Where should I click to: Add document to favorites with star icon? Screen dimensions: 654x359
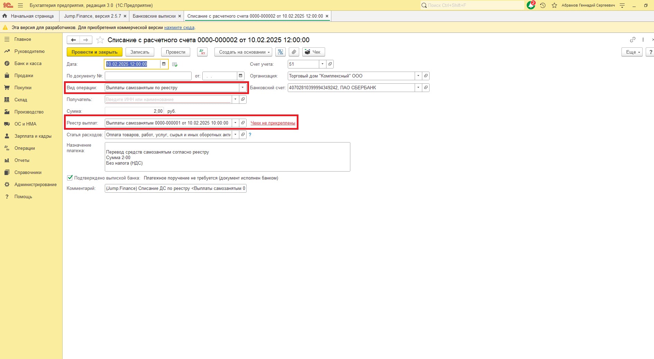coord(100,40)
